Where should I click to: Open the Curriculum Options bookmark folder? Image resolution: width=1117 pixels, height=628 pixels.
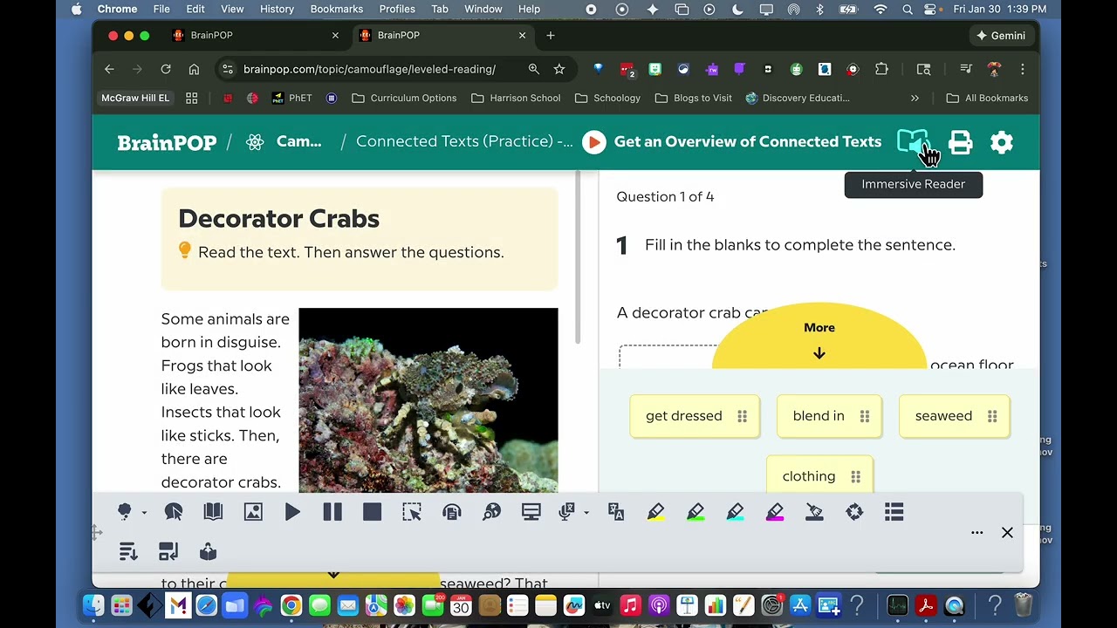[404, 98]
